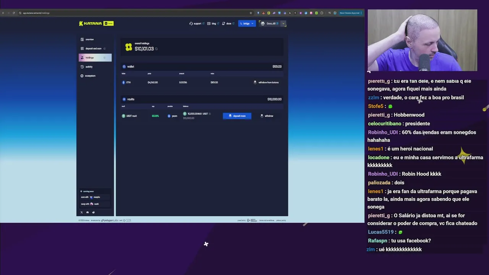Click the vaults section icon
The width and height of the screenshot is (489, 275).
124,99
